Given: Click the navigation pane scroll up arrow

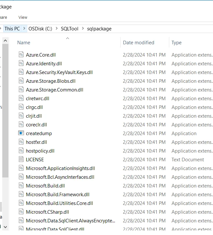Looking at the screenshot, I should (x=5, y=41).
